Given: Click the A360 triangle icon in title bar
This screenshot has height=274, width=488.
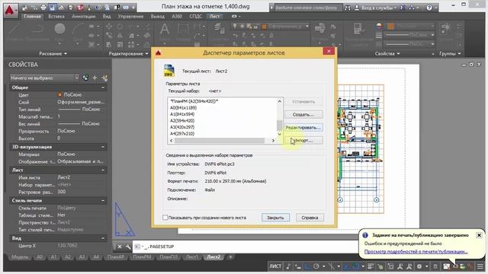Looking at the screenshot, I should point(412,8).
